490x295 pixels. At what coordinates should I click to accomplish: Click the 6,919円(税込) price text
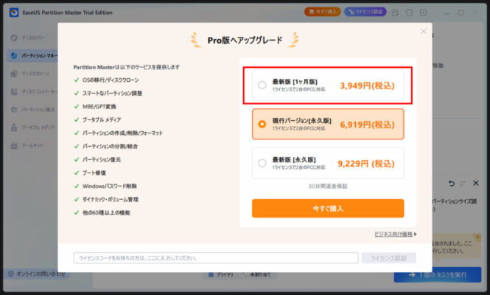point(367,125)
